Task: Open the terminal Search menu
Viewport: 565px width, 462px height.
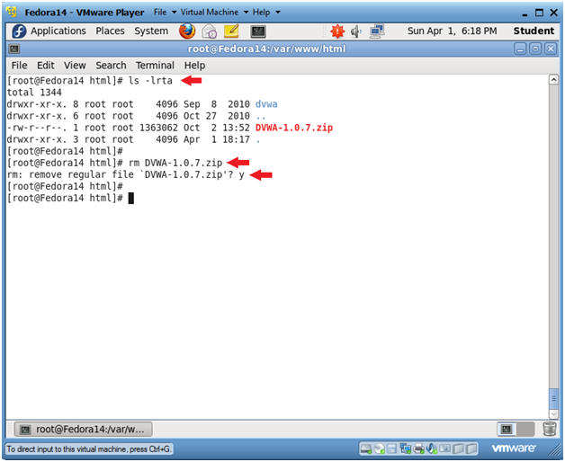Action: click(111, 66)
